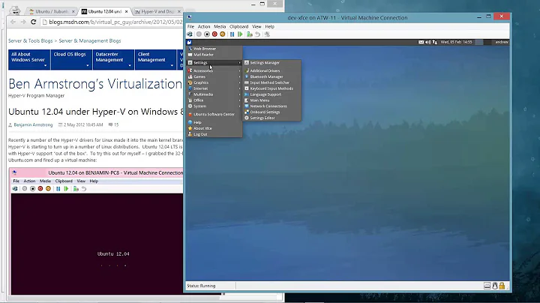This screenshot has width=540, height=303.
Task: Open the Clipboard menu in dev-xfce window
Action: pyautogui.click(x=239, y=26)
